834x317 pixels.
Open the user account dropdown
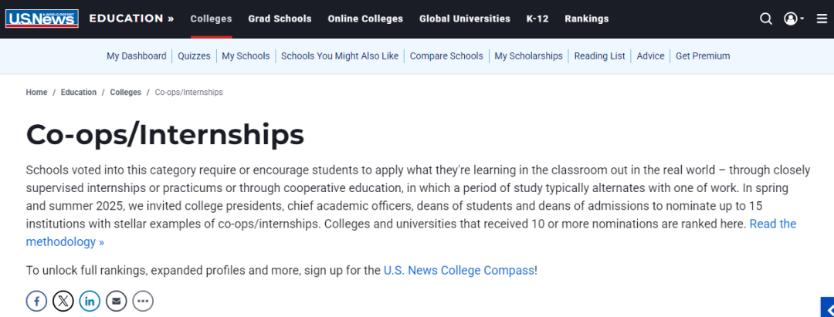click(794, 19)
